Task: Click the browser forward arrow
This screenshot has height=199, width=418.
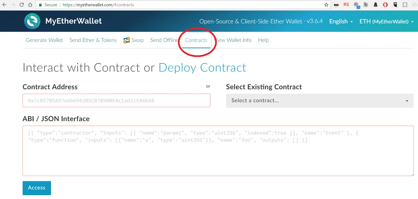Action: coord(13,5)
